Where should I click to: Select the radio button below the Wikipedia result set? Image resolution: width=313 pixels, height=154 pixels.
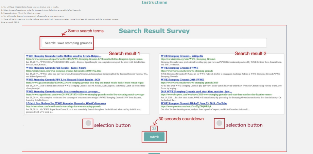(x=219, y=123)
